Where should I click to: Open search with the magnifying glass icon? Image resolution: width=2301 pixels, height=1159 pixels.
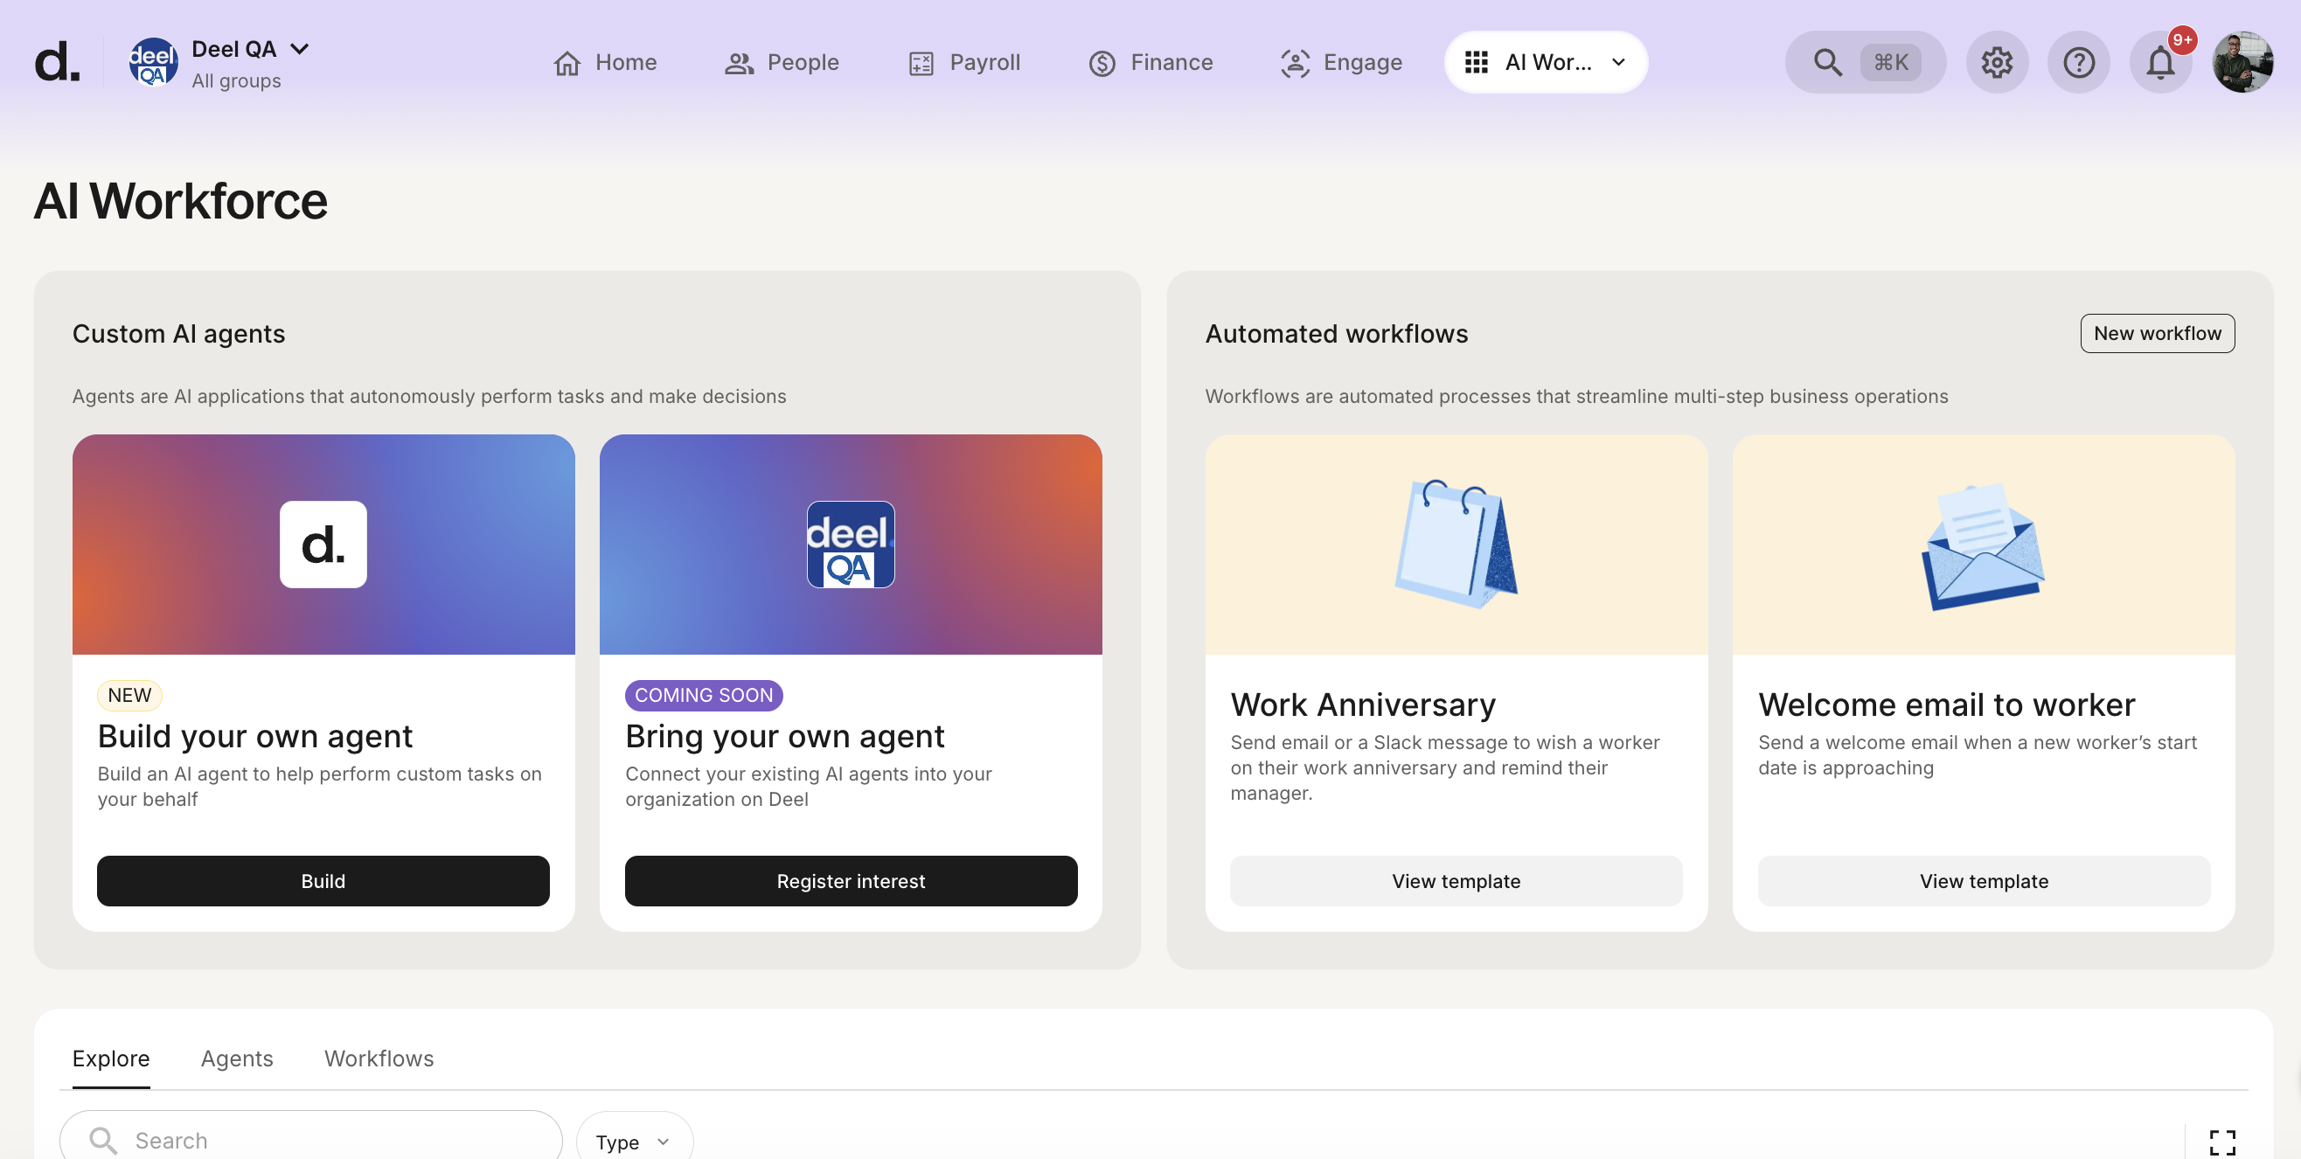coord(1827,61)
